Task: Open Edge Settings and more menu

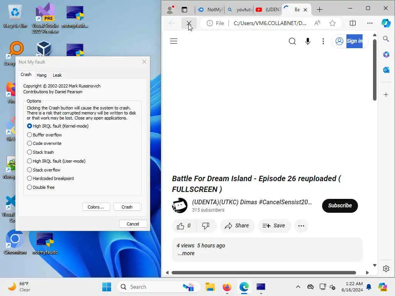Action: 370,23
